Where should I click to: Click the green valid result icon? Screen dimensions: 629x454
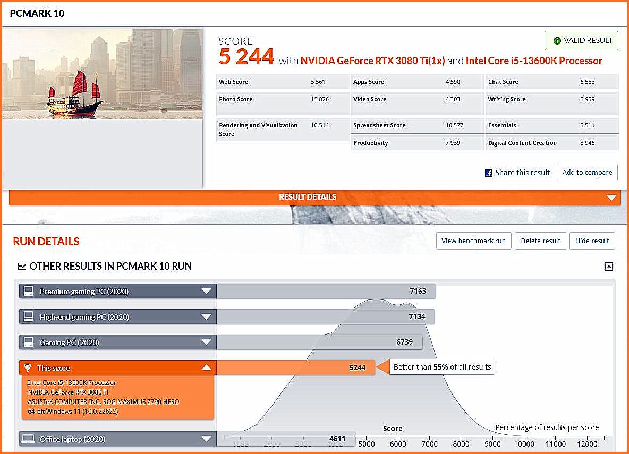[x=557, y=40]
